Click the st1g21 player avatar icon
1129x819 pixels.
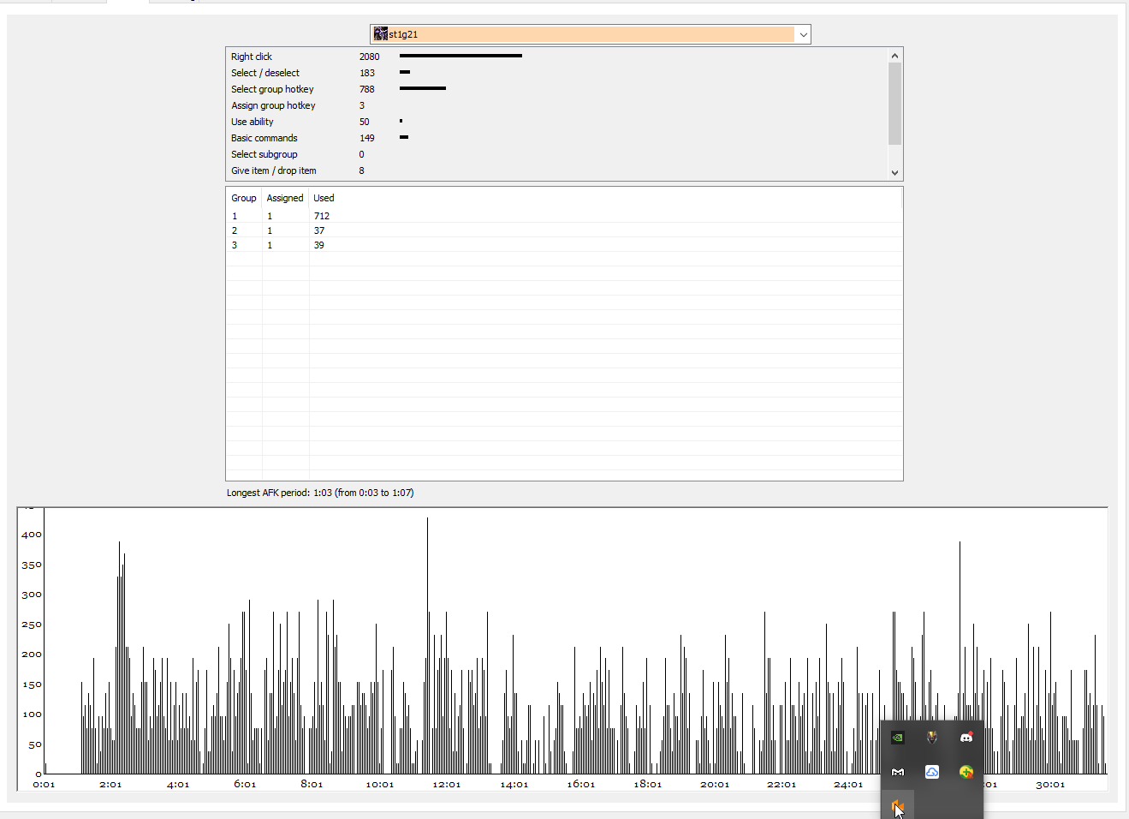tap(381, 34)
